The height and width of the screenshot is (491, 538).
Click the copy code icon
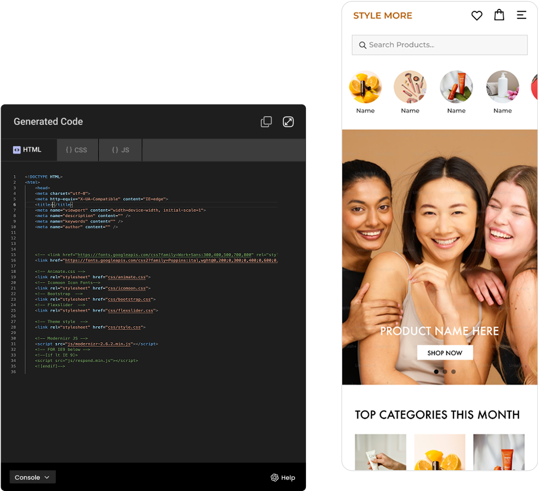tap(266, 122)
